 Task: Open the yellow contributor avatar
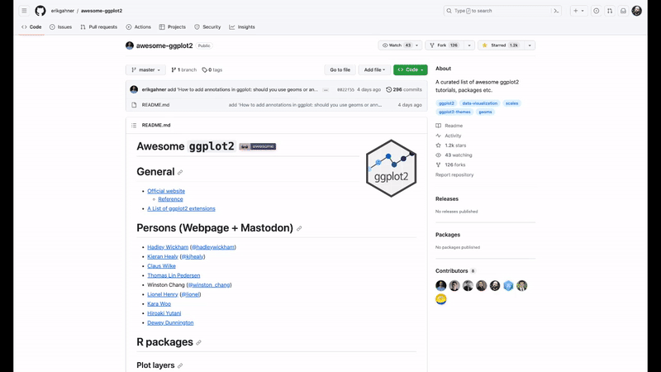pyautogui.click(x=441, y=299)
